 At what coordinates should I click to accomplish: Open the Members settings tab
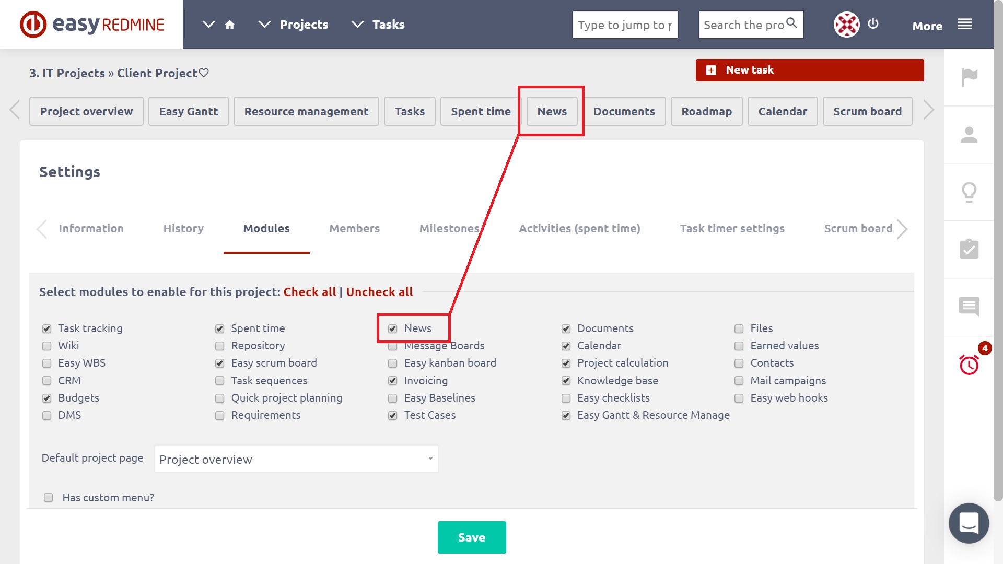point(354,229)
